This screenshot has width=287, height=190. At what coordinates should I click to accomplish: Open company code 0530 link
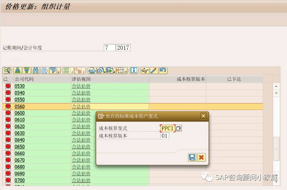coord(20,86)
